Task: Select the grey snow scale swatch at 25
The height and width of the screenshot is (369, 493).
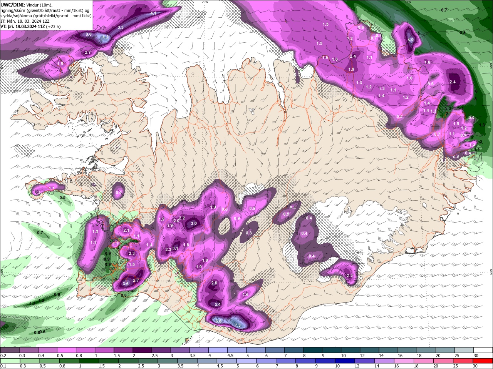Action: 464,350
